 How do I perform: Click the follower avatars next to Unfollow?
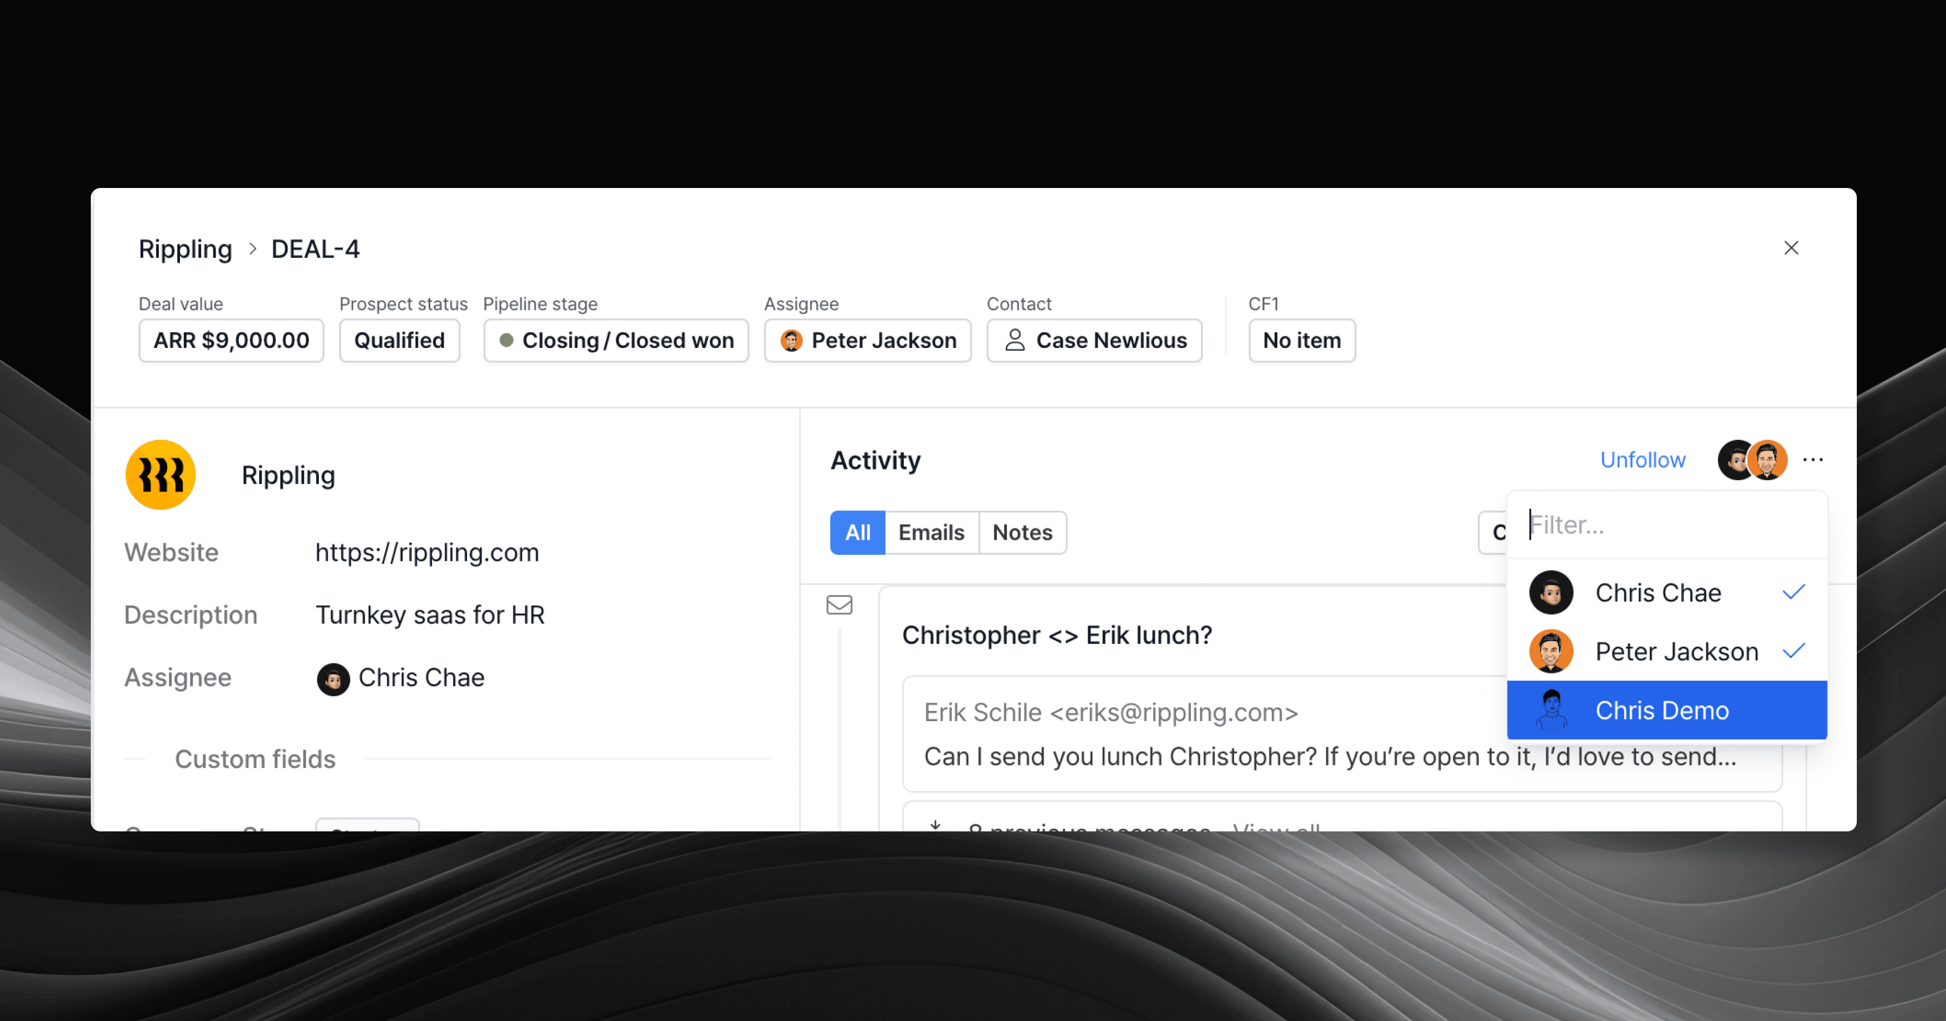click(x=1752, y=460)
